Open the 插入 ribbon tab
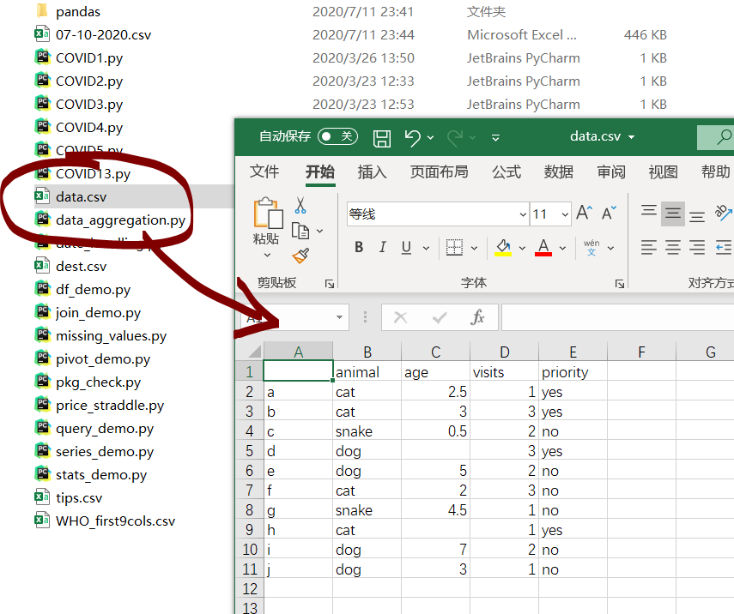 point(372,172)
